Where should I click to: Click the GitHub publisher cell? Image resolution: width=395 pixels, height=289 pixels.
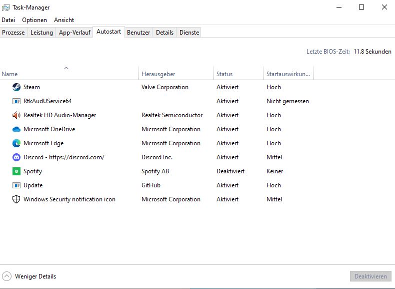pyautogui.click(x=151, y=185)
